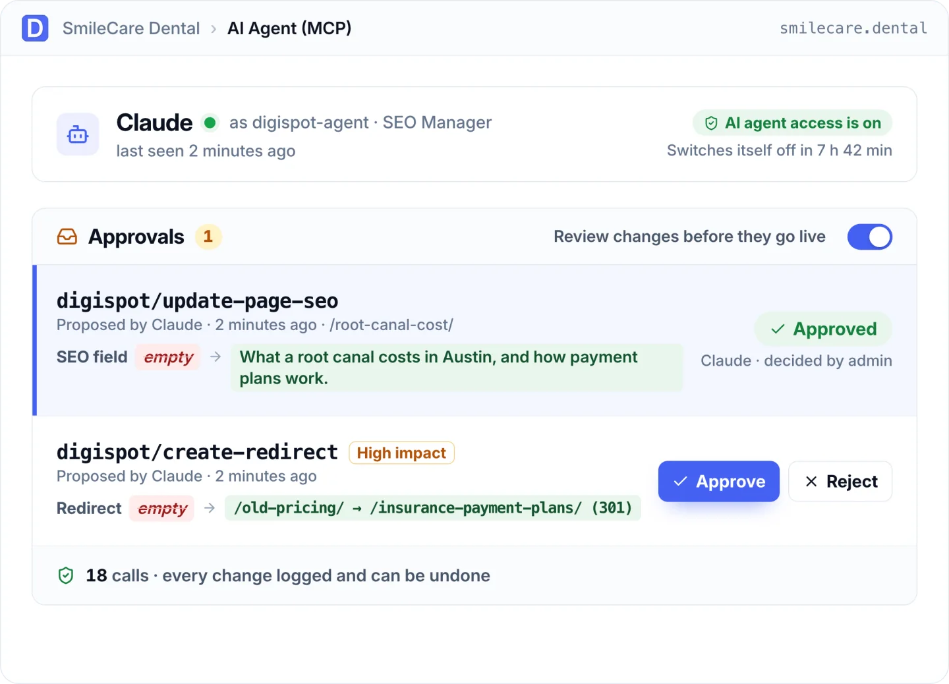Screen dimensions: 949x684
Task: Click the /old-pricing/ redirect value chip
Action: (x=433, y=507)
